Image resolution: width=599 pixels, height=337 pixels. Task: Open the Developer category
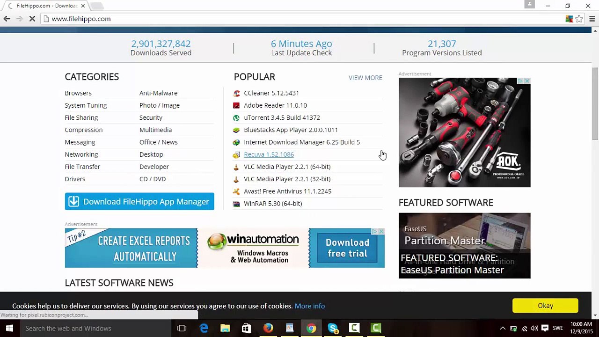tap(154, 167)
